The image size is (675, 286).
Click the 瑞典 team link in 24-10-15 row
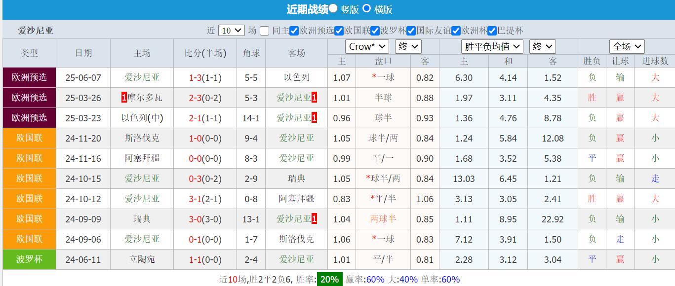pos(296,178)
